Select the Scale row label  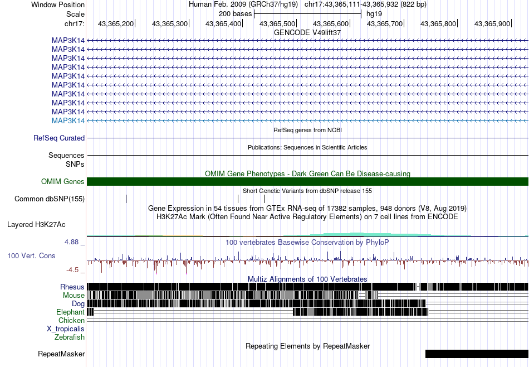[75, 14]
